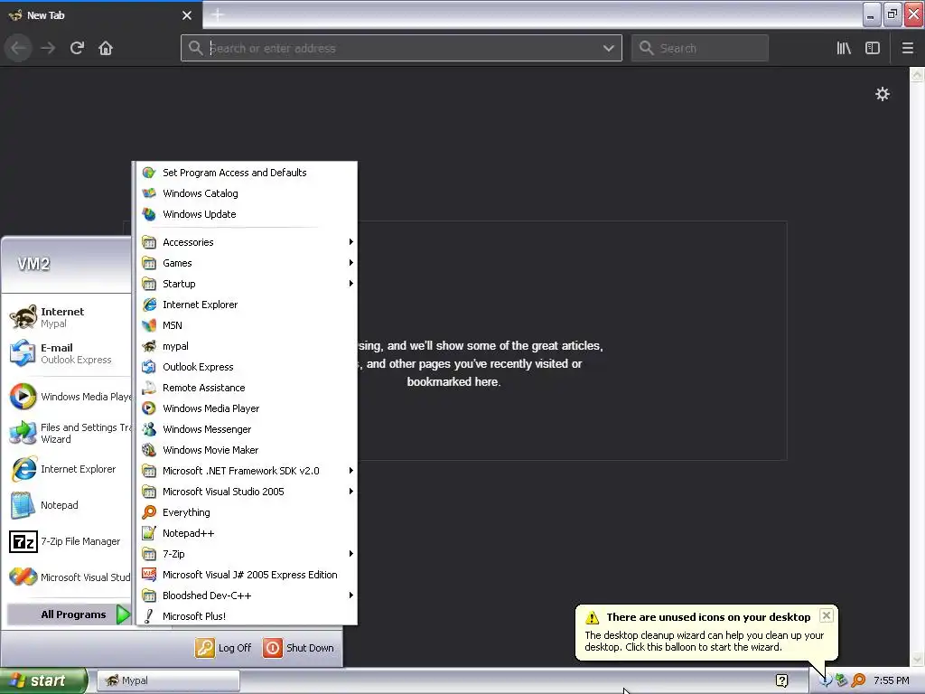Open Microsoft Visual Studio from recent programs
Viewport: 925px width, 694px height.
click(x=66, y=577)
